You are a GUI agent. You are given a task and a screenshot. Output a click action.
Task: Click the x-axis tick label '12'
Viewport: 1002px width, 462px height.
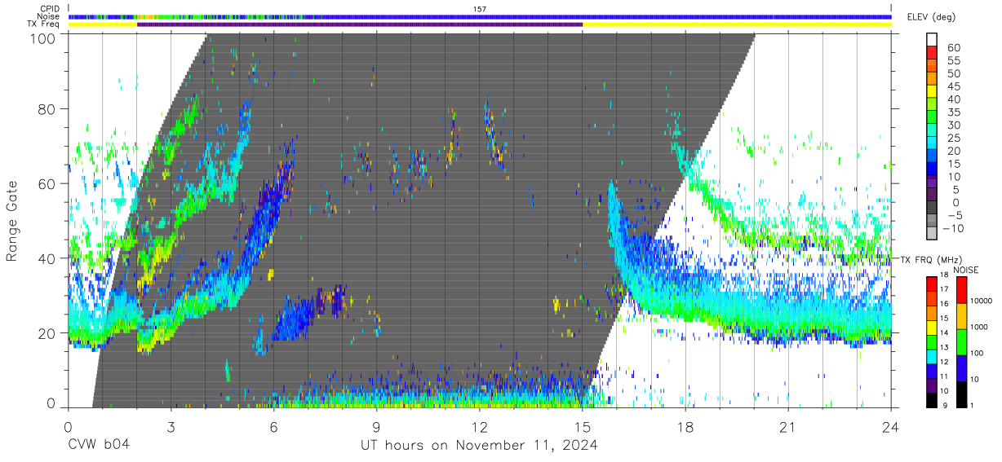coord(480,427)
